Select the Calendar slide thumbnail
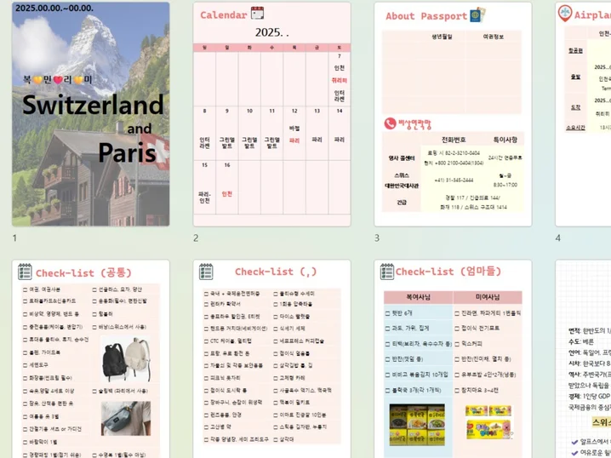Viewport: 611px width, 458px height. [271, 114]
